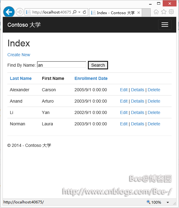This screenshot has width=179, height=208.
Task: Click the refresh icon in address bar
Action: (84, 12)
